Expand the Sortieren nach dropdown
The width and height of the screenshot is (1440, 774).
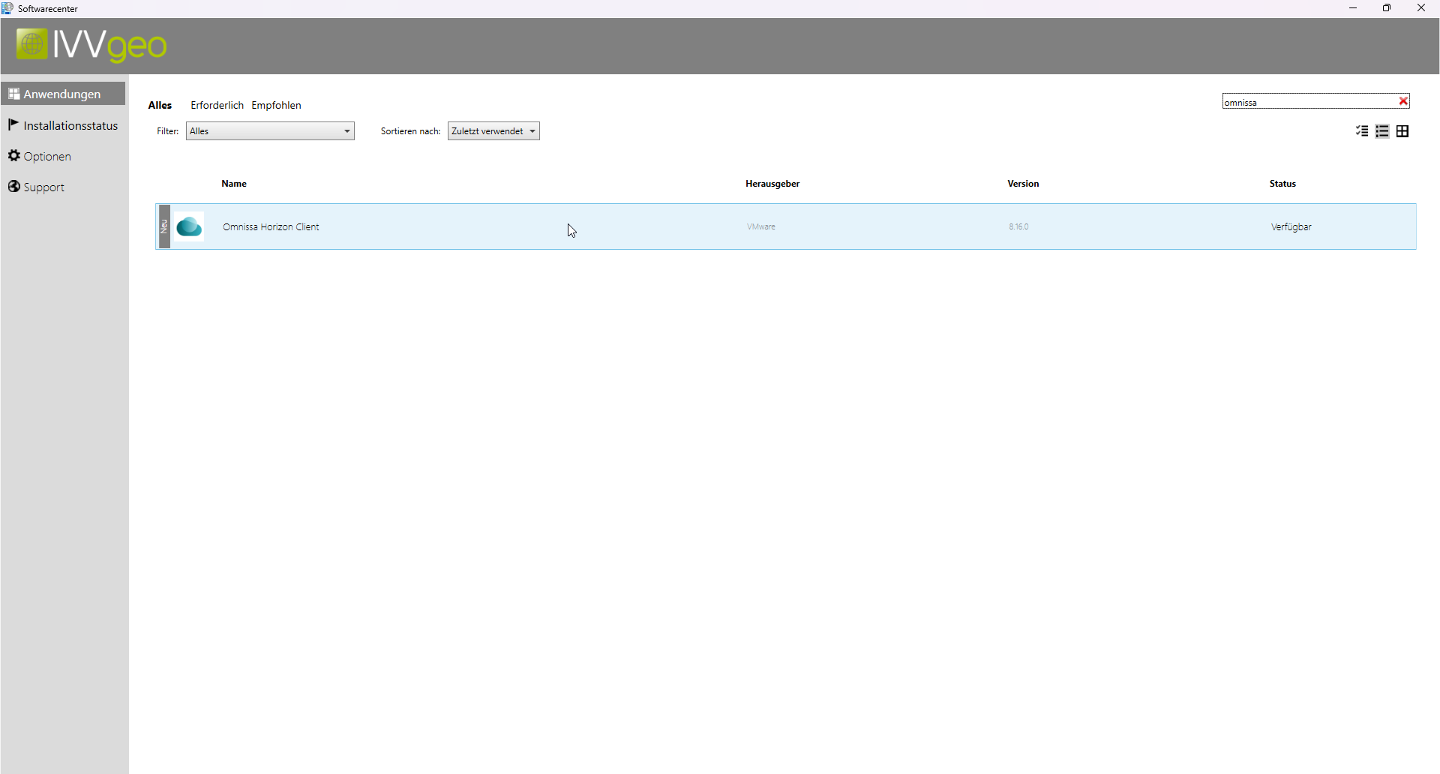click(x=493, y=131)
